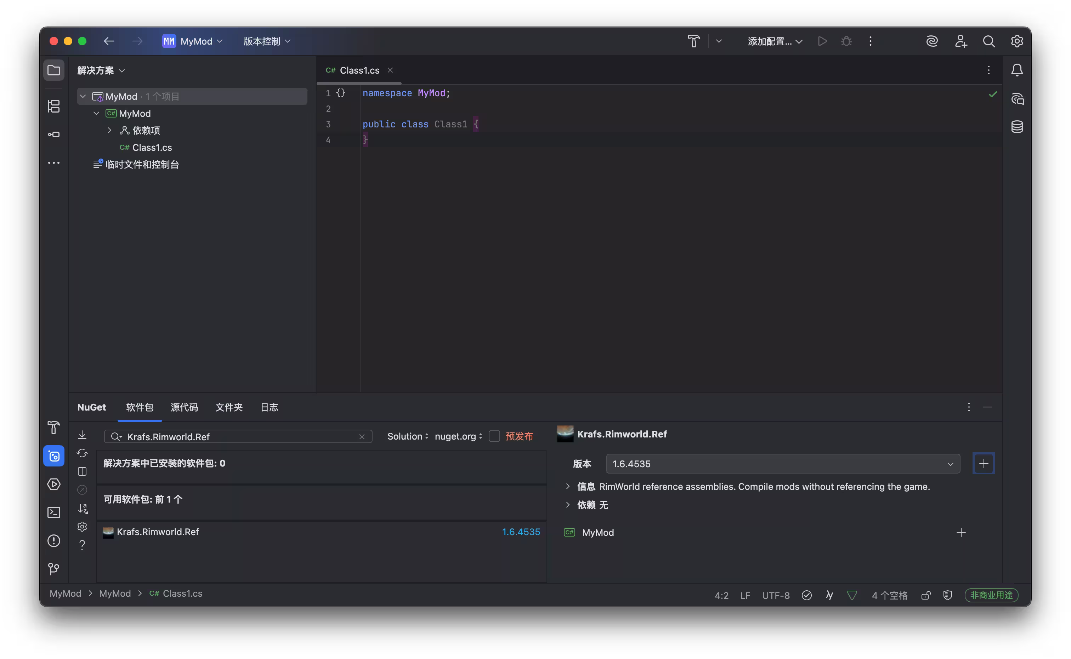Switch to the 源代码 tab
This screenshot has height=659, width=1071.
pyautogui.click(x=184, y=407)
